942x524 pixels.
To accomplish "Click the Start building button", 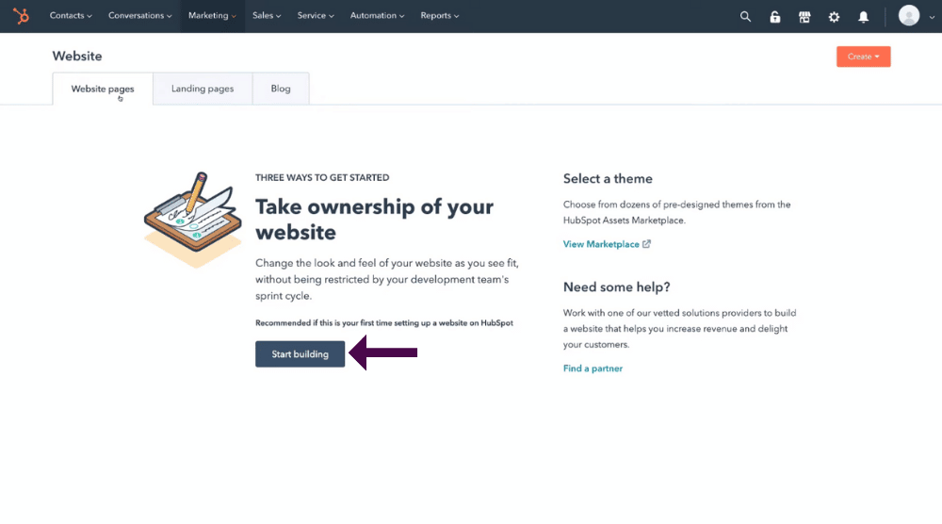I will coord(300,354).
